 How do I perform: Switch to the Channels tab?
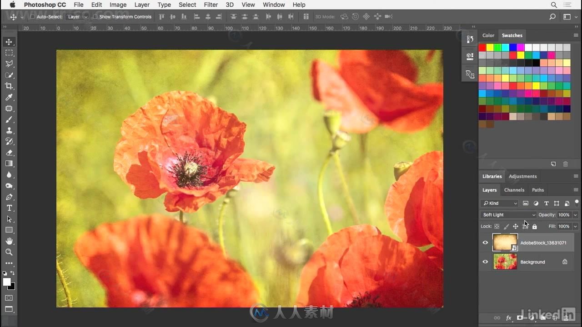[x=514, y=190]
